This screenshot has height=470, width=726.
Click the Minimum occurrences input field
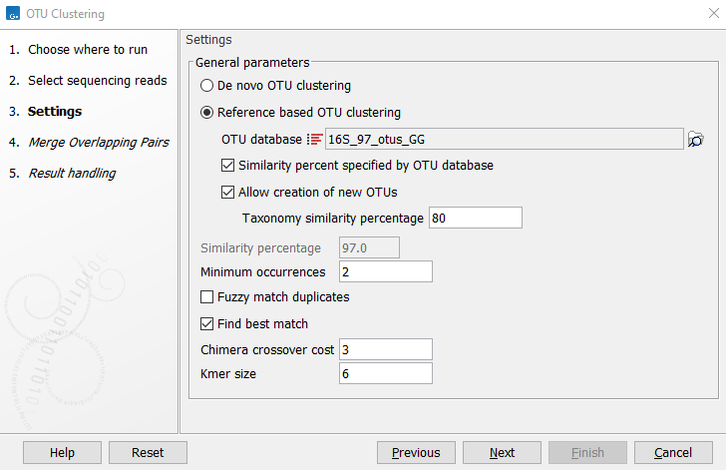(x=386, y=271)
